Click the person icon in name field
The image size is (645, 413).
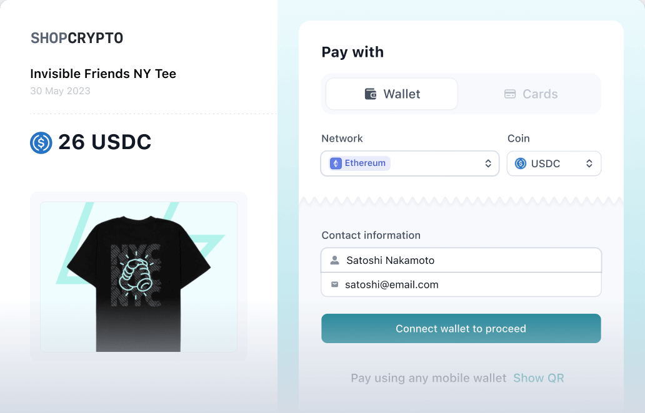(x=335, y=260)
